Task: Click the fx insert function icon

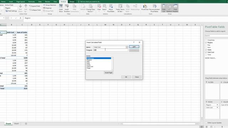Action: (21, 18)
